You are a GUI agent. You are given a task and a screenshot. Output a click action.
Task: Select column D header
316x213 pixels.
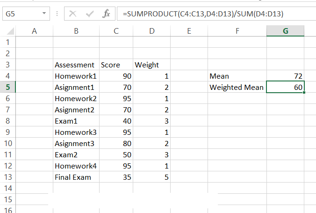(151, 31)
